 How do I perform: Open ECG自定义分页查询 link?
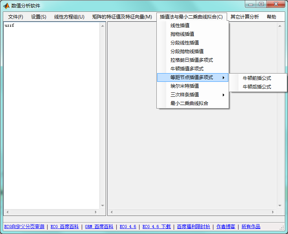(24, 227)
